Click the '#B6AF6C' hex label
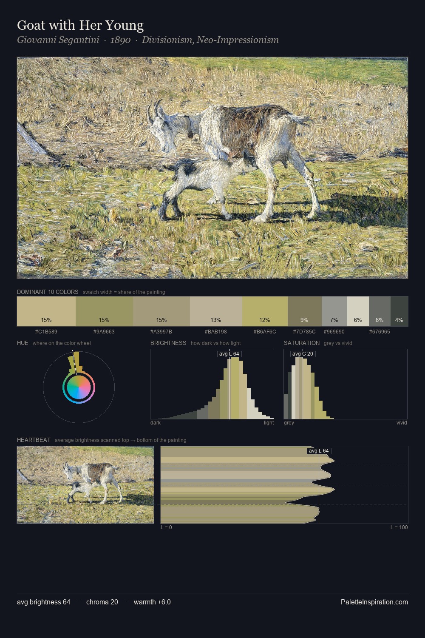Viewport: 425px width, 638px height. tap(265, 332)
